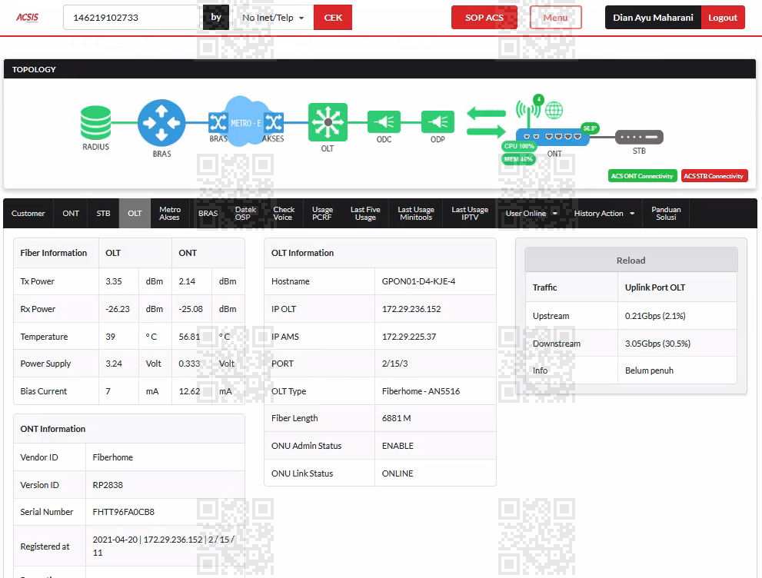Click the 'by' label button

tap(216, 18)
